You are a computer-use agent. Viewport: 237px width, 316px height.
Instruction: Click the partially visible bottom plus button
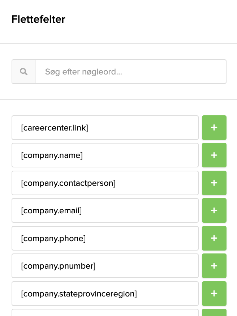pos(214,314)
